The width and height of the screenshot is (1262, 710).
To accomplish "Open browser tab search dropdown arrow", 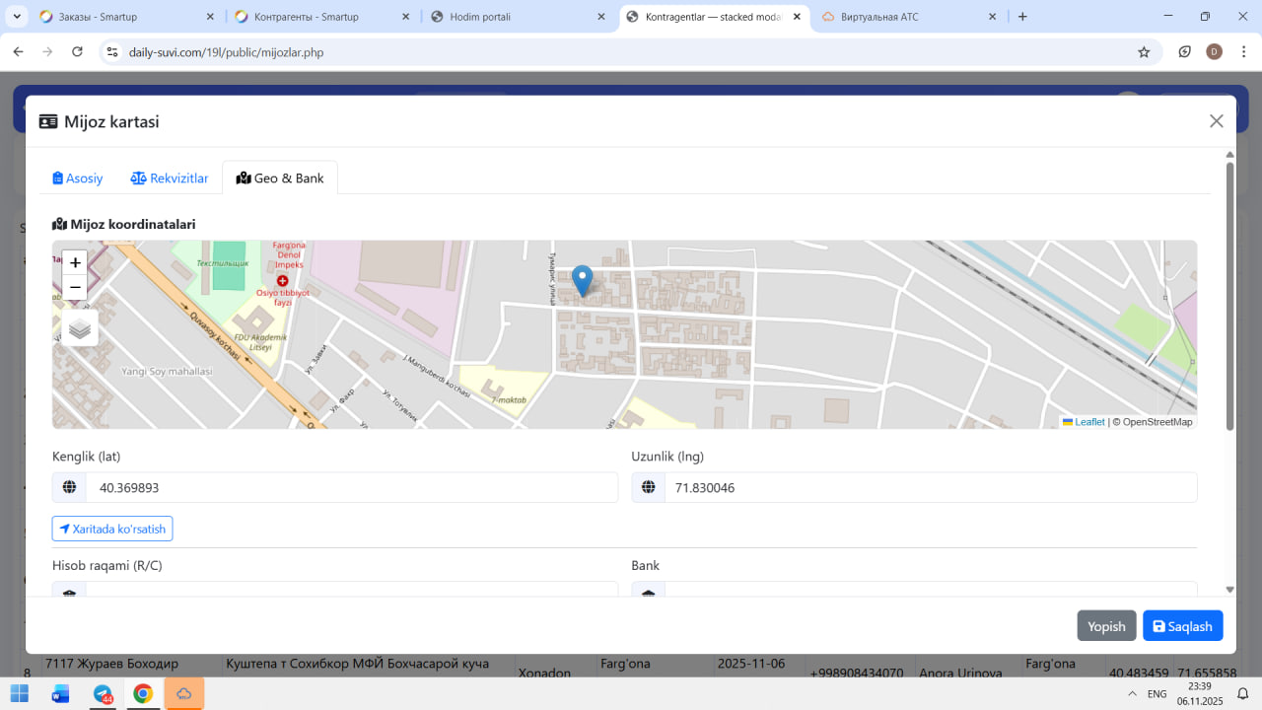I will pyautogui.click(x=17, y=17).
